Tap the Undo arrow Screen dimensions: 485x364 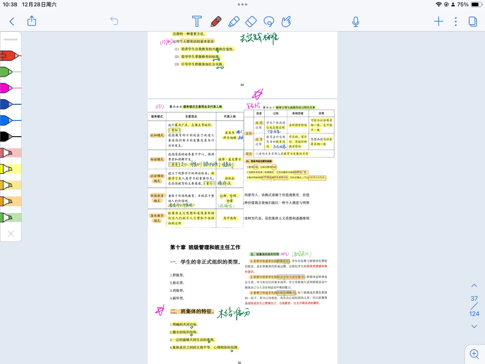pyautogui.click(x=115, y=21)
